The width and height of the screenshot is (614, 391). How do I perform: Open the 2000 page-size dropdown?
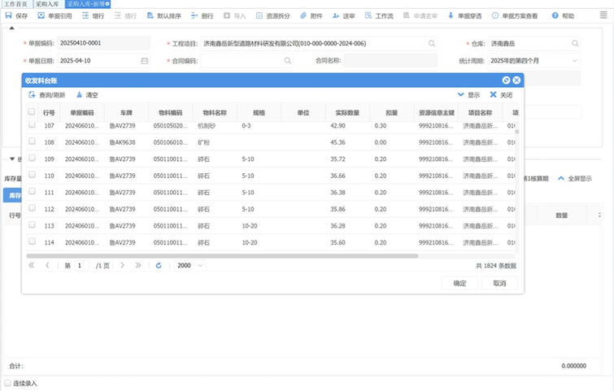coord(189,265)
